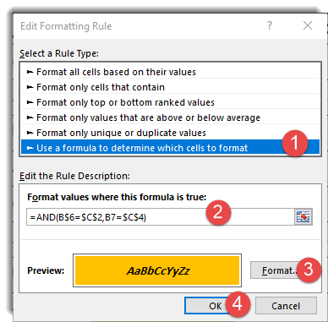This screenshot has width=328, height=322.
Task: Choose 'Format only top or bottom ranked values'
Action: [171, 102]
